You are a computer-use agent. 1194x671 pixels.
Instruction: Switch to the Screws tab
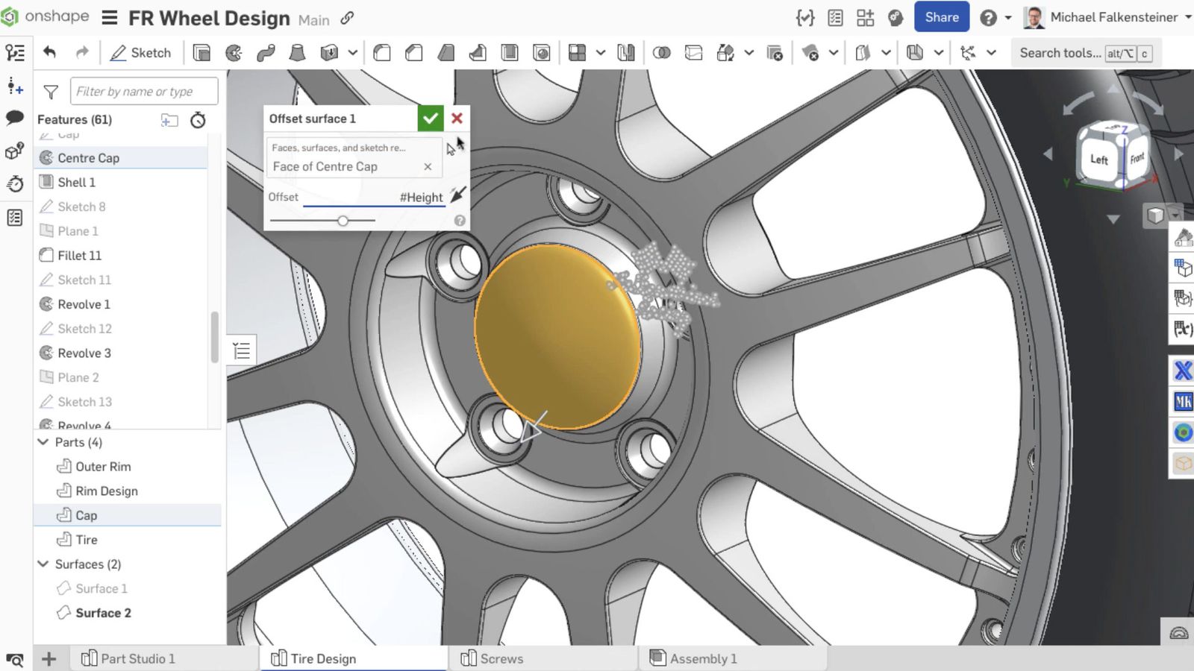point(501,658)
